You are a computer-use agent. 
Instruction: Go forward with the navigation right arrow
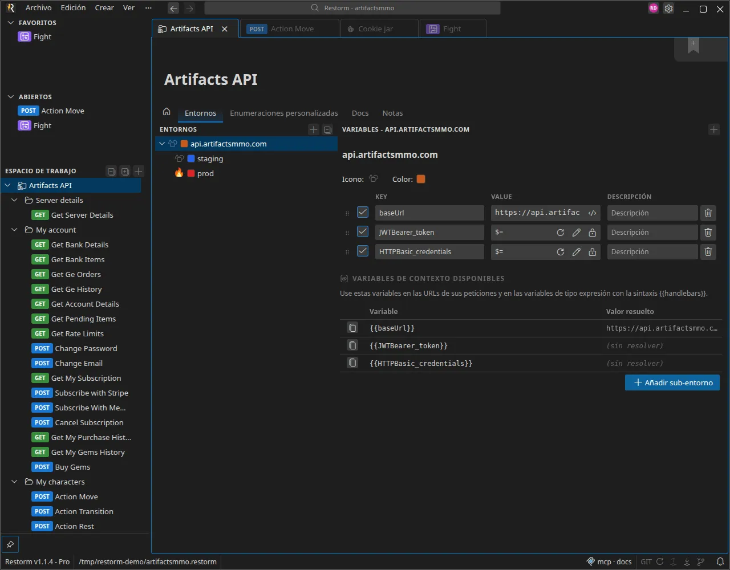tap(190, 9)
